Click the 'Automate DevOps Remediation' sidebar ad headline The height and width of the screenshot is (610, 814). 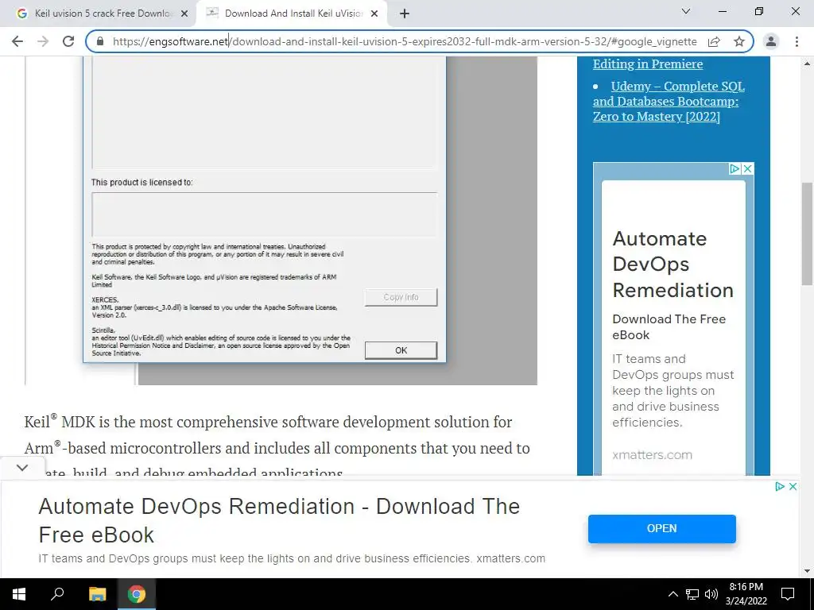pos(673,264)
